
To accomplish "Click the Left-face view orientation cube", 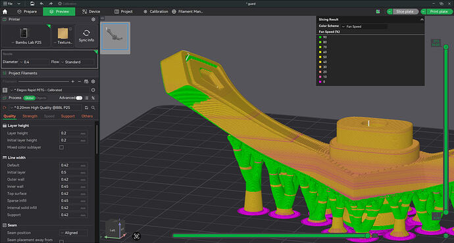I will tap(113, 230).
